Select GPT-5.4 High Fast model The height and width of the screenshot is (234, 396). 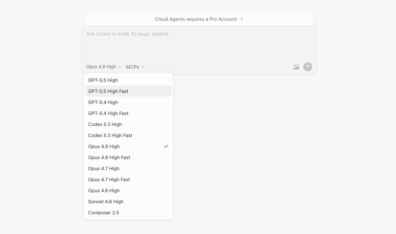tap(128, 113)
